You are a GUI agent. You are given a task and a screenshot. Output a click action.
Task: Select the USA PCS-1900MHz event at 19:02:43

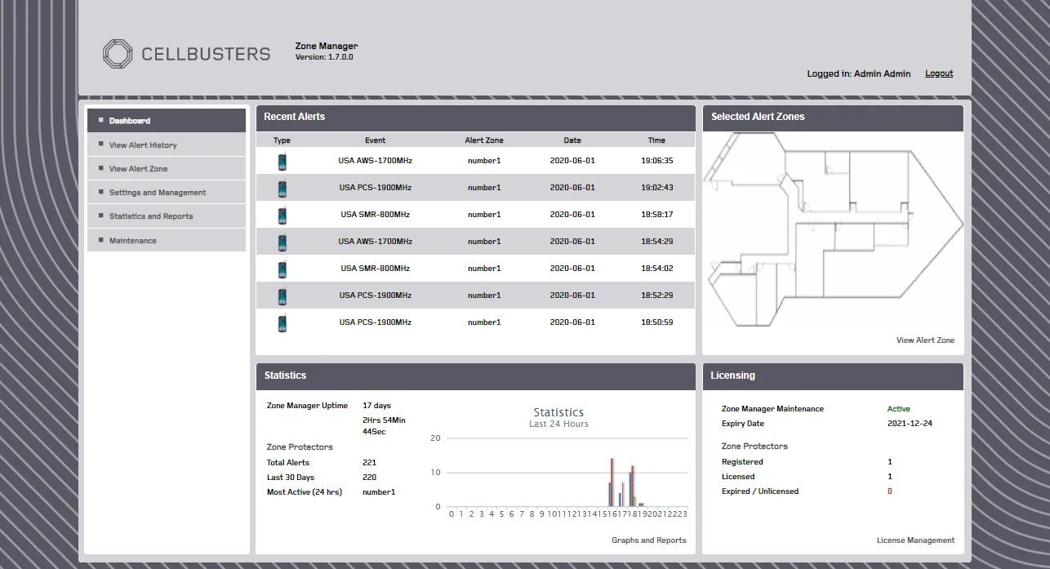coord(376,188)
